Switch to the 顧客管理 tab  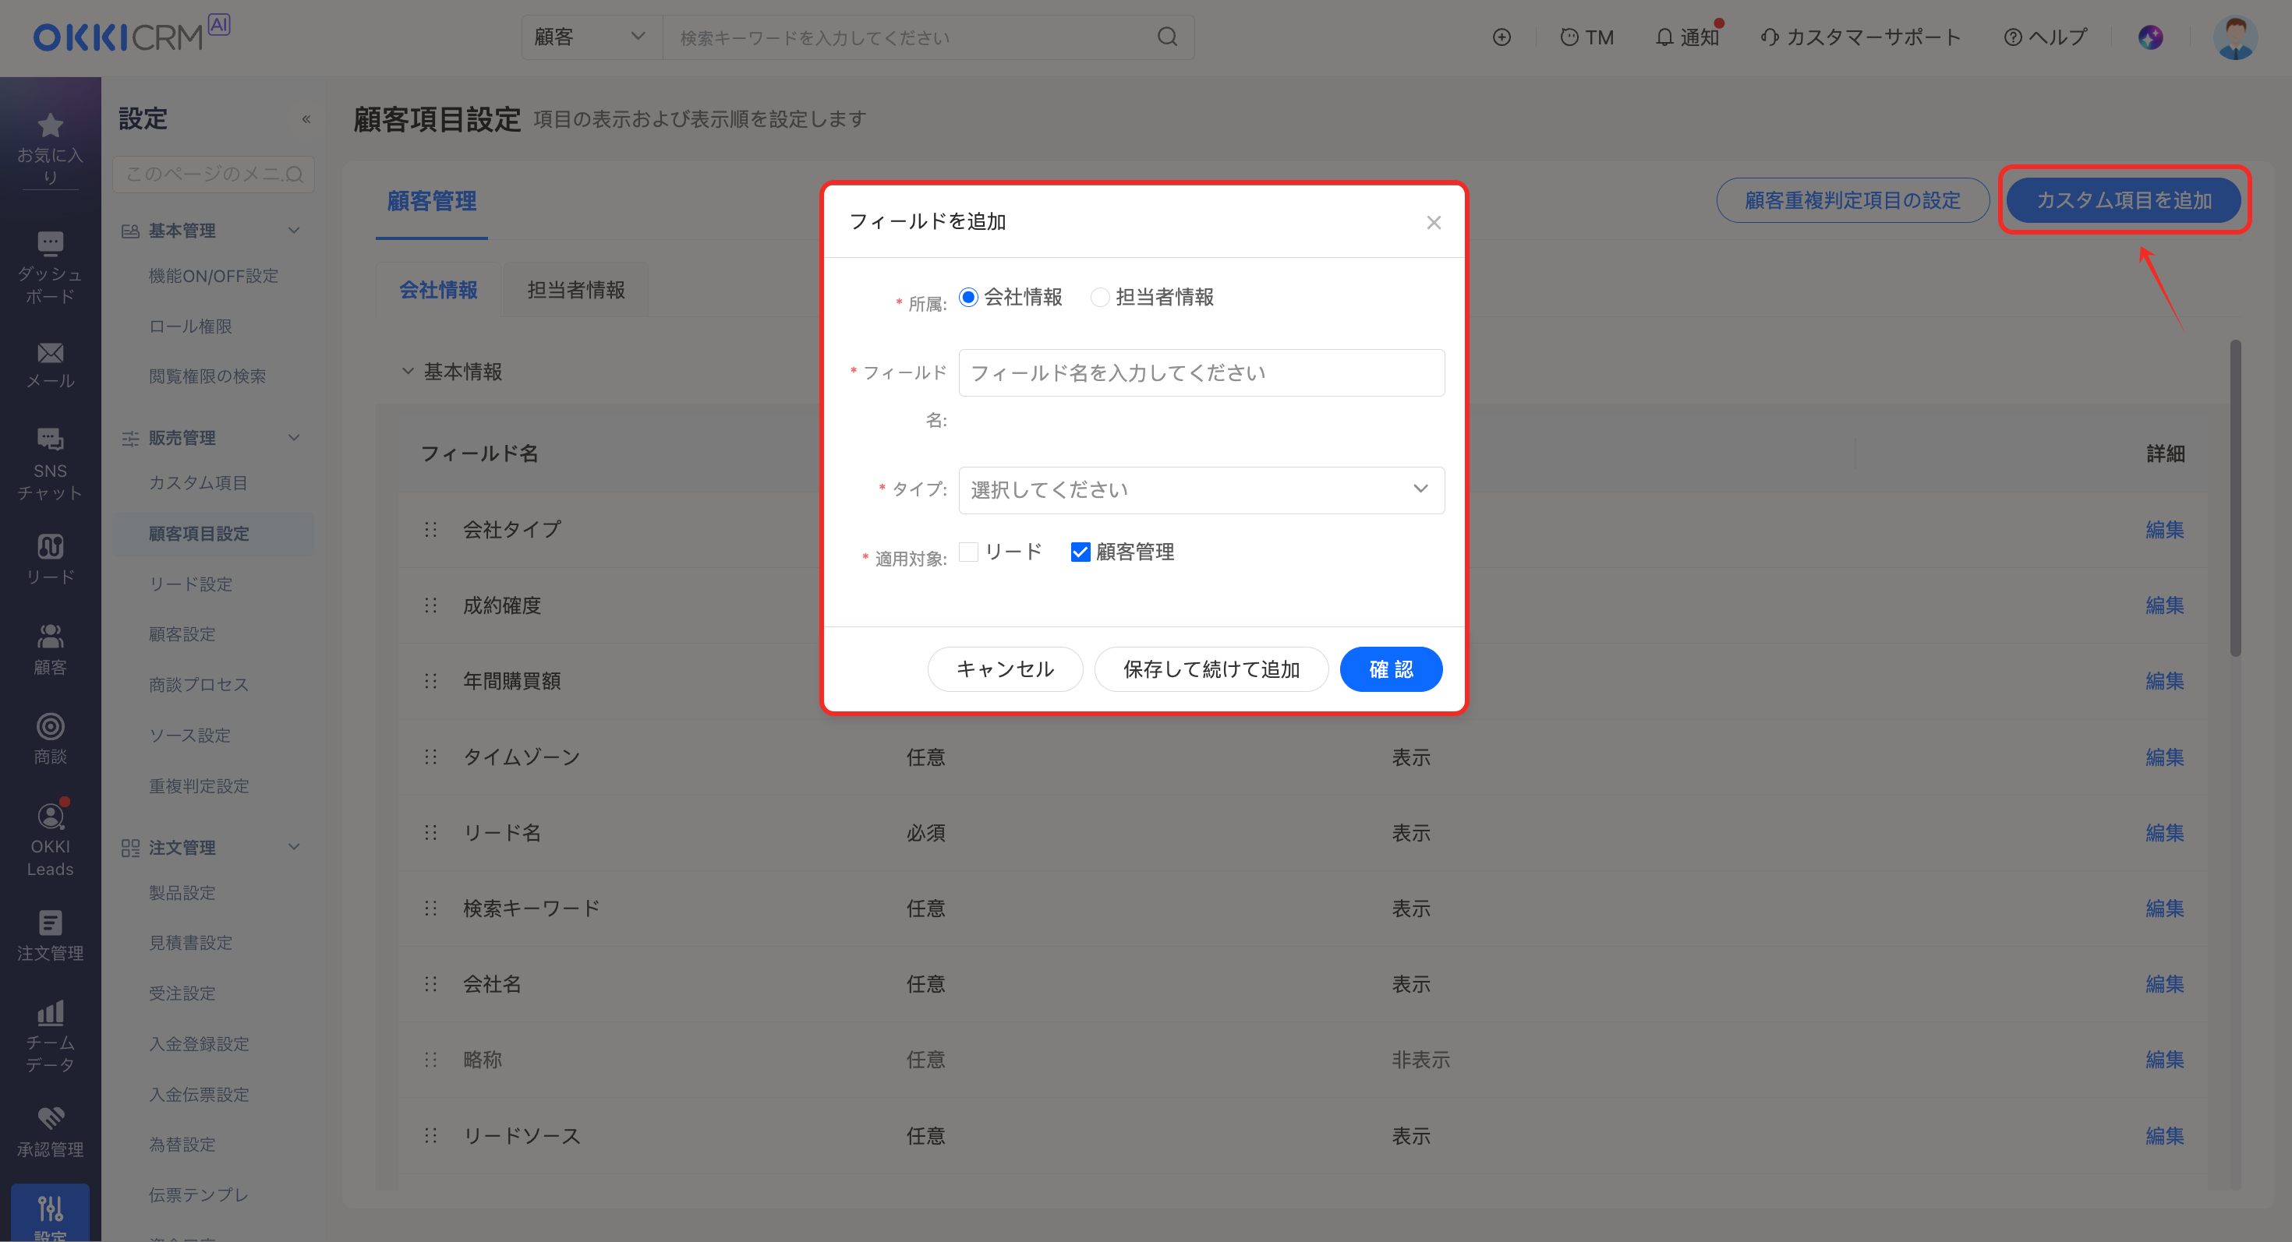coord(432,201)
